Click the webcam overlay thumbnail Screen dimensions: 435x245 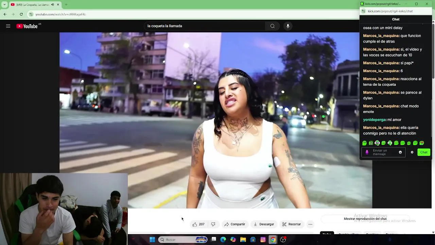64,209
